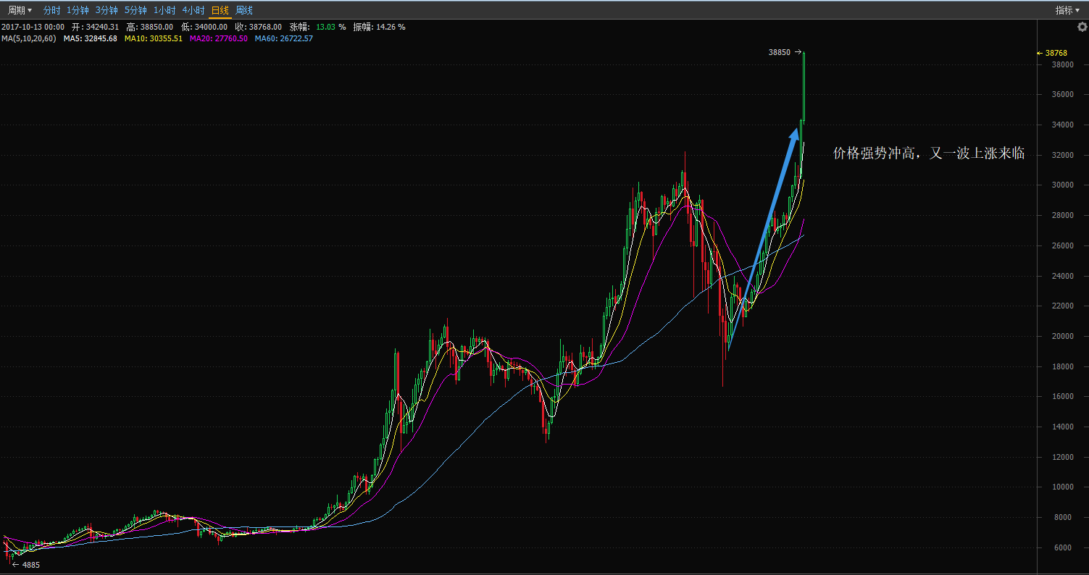Click the MA20: 27760.50 value
The image size is (1089, 575).
[x=219, y=38]
